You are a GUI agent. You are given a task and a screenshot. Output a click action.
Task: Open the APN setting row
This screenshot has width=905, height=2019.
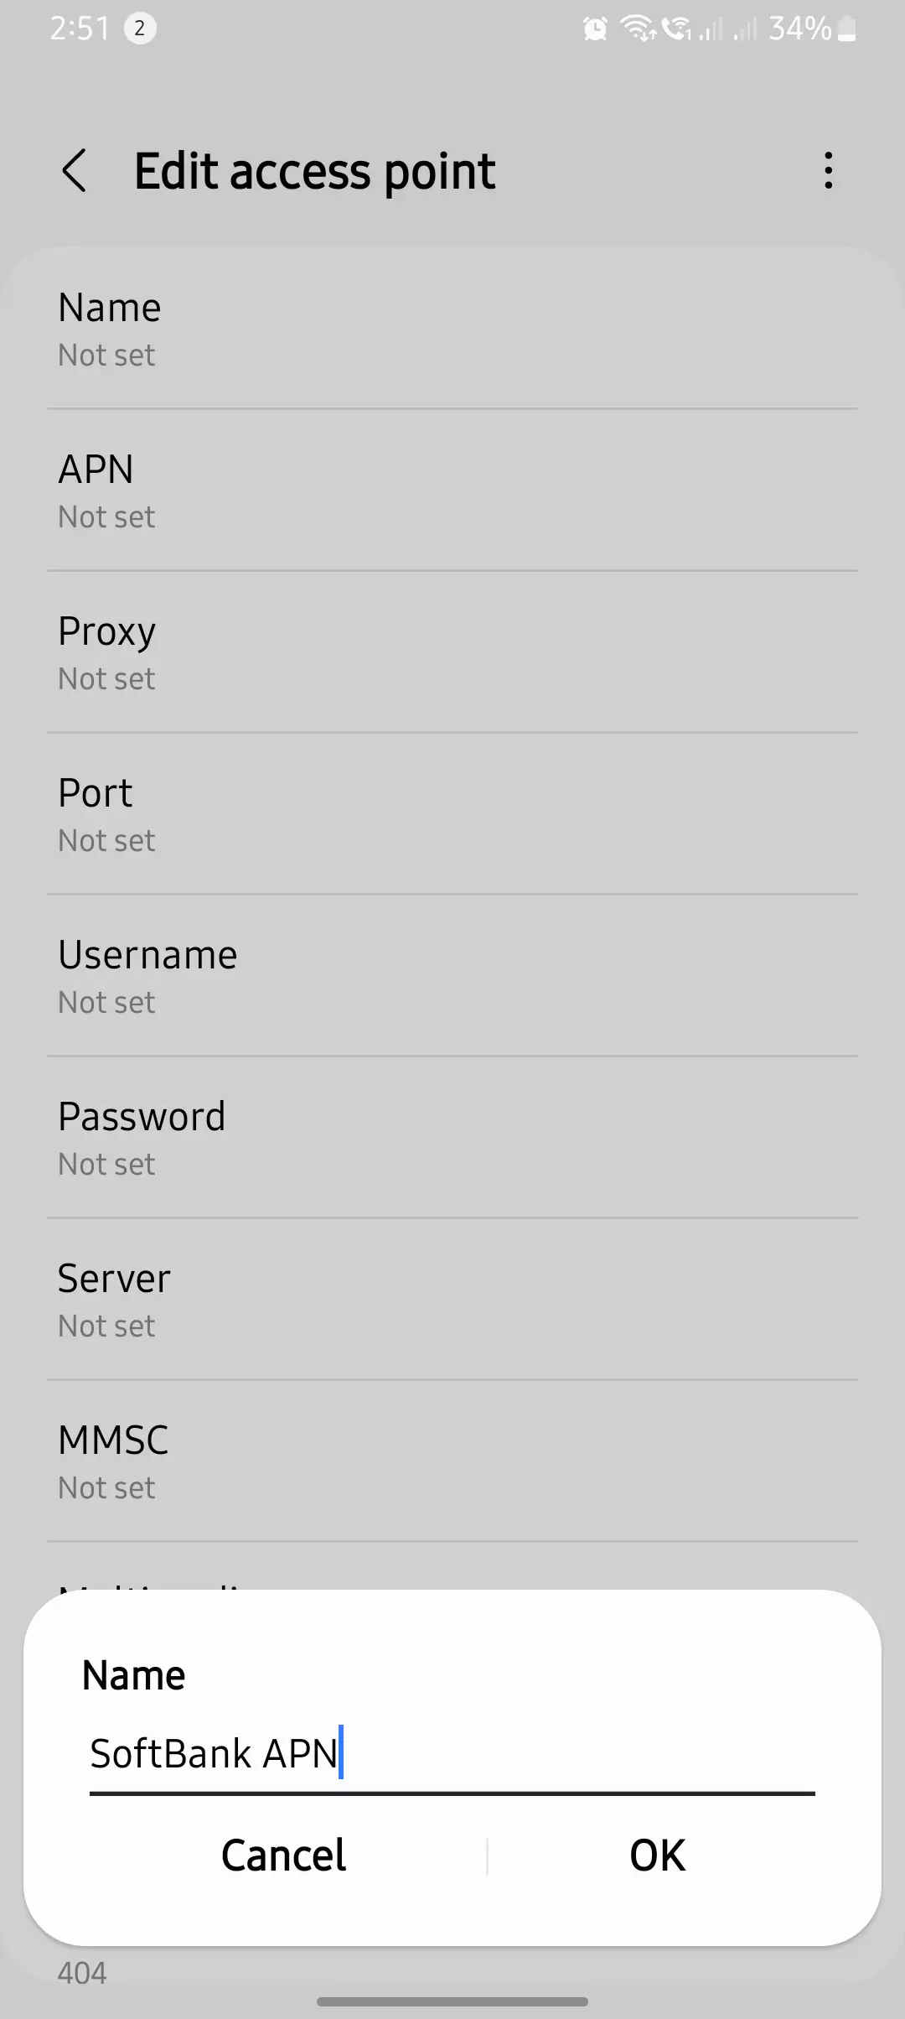(x=452, y=490)
